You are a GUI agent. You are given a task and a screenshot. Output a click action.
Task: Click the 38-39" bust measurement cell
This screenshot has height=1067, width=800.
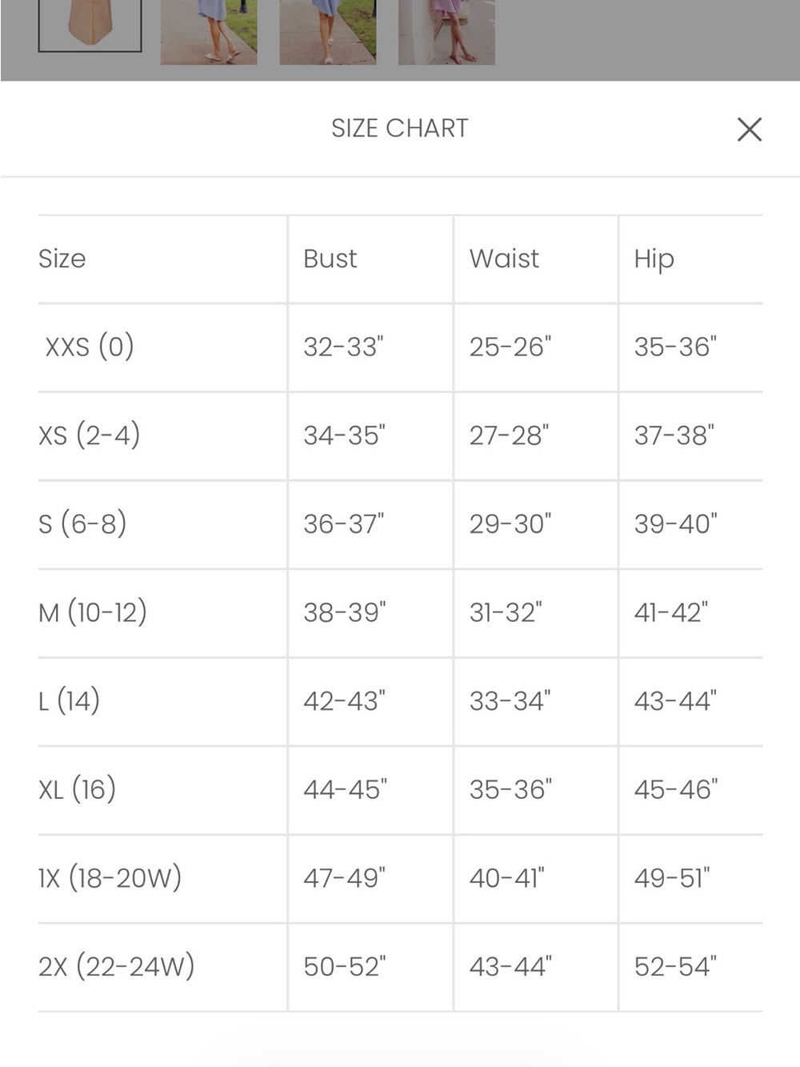click(345, 612)
